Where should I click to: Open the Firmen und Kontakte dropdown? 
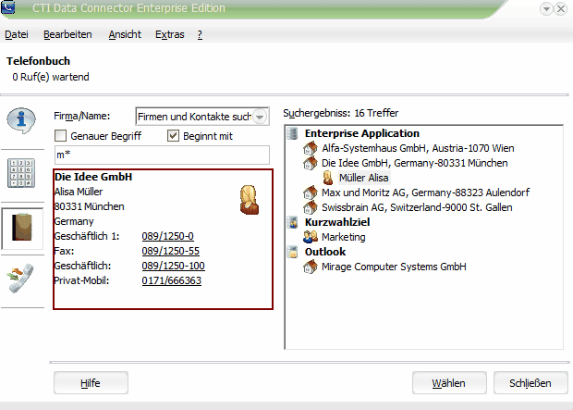(x=260, y=117)
